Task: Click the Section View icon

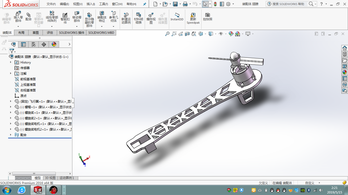Action: (187, 34)
